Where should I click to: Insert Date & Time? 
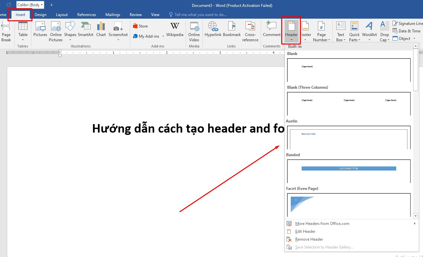point(406,31)
